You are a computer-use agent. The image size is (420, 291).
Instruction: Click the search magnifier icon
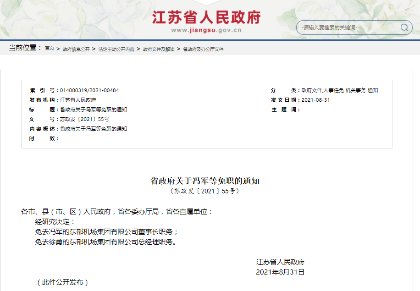coord(404,27)
